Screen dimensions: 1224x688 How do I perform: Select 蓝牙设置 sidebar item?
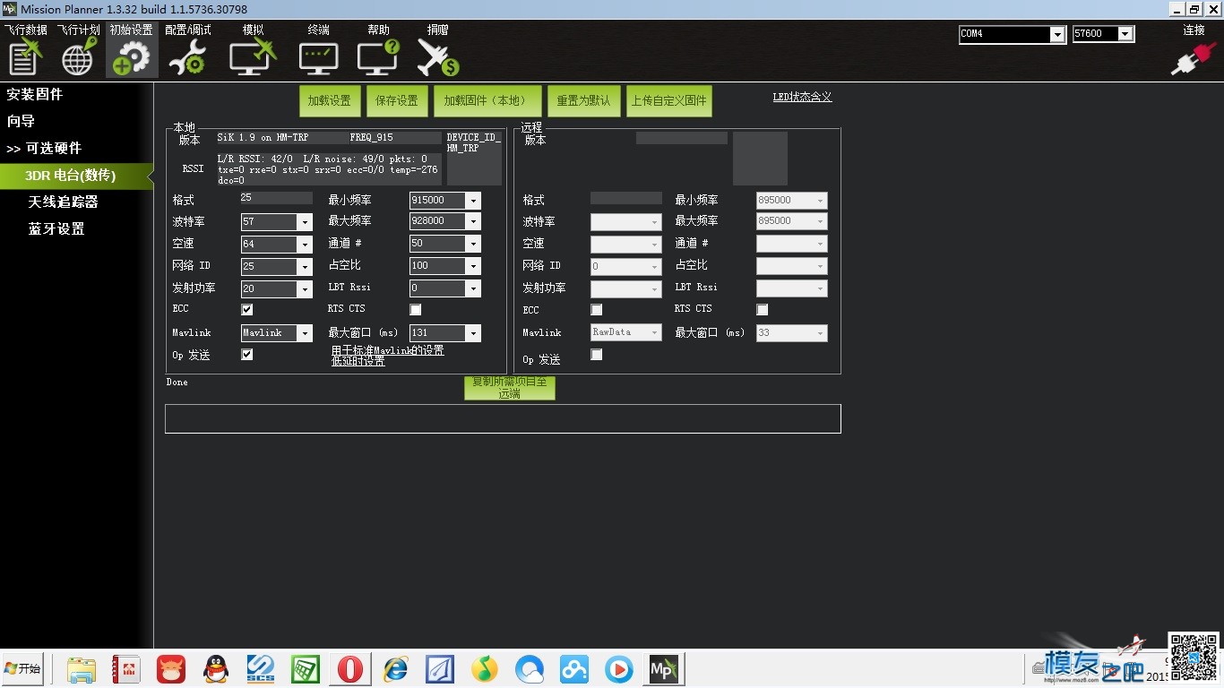(x=56, y=228)
